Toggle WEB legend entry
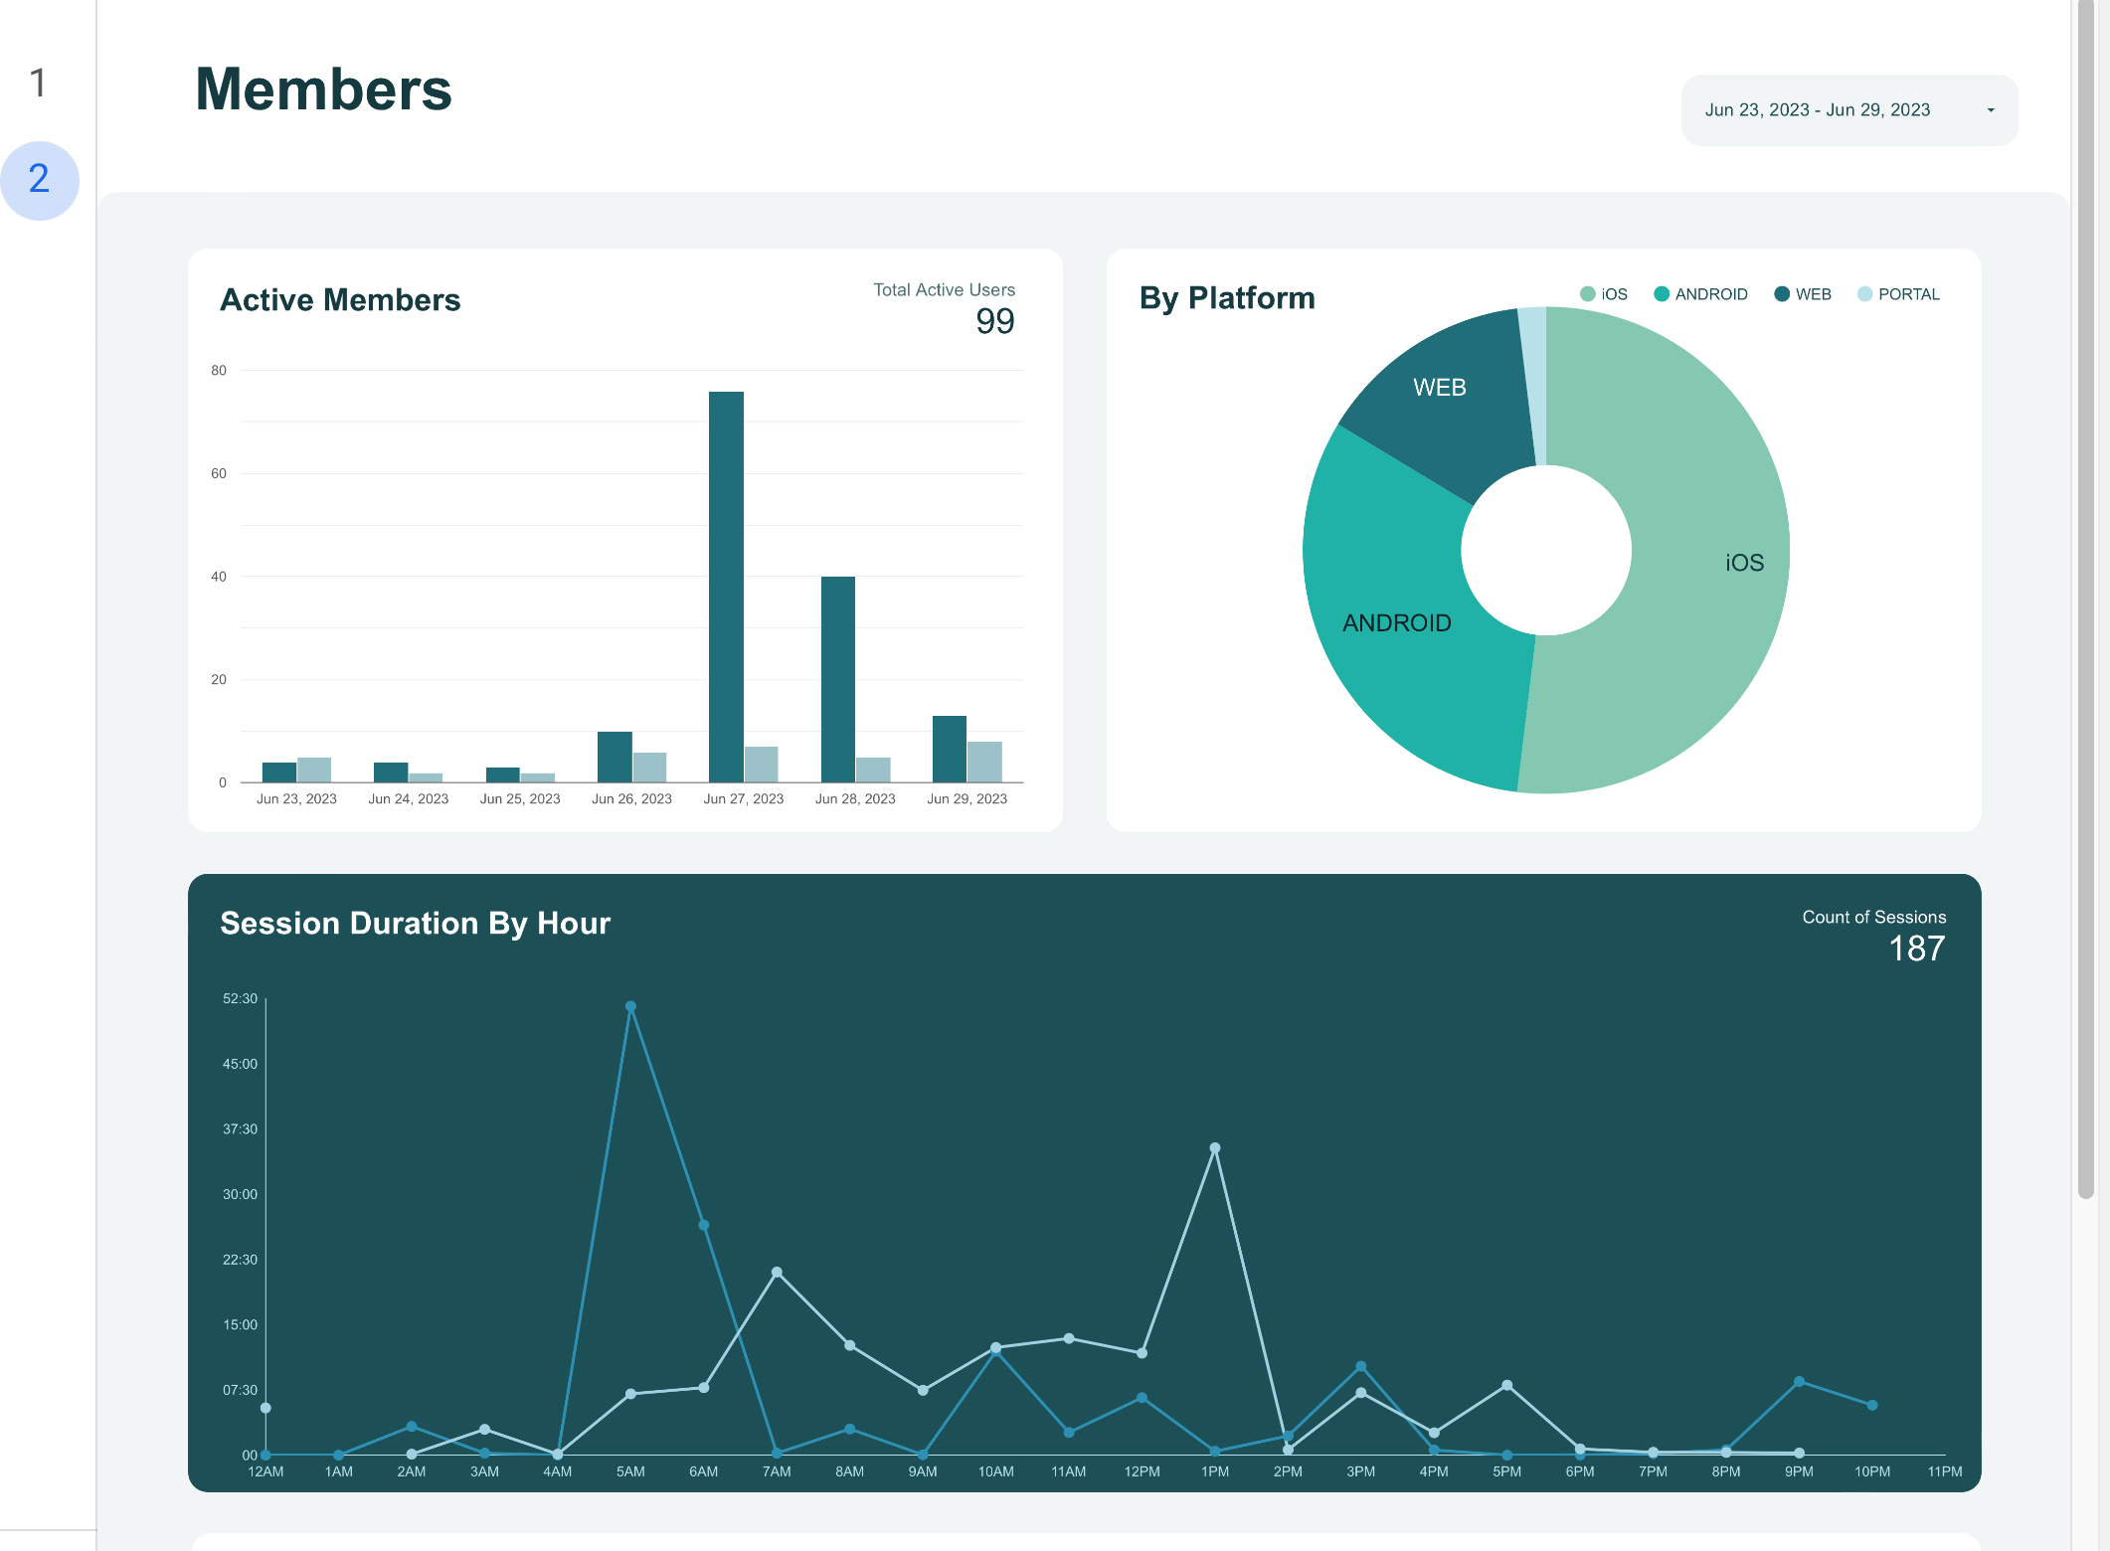 pyautogui.click(x=1812, y=294)
